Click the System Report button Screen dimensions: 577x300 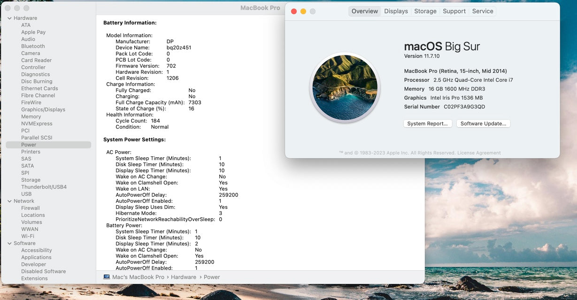click(428, 123)
